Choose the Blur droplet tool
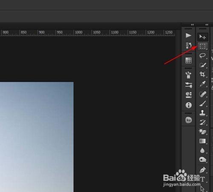 pos(202,150)
